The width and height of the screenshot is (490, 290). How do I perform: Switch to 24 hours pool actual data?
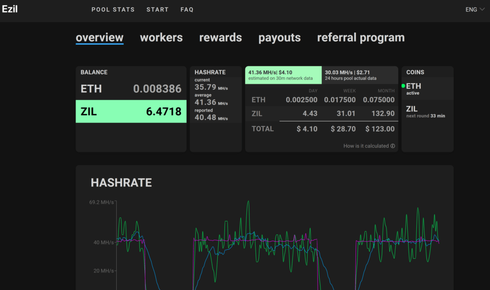(x=359, y=75)
